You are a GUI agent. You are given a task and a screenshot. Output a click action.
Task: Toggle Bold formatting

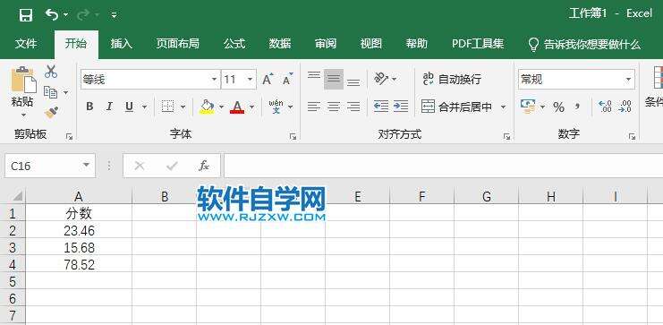89,107
